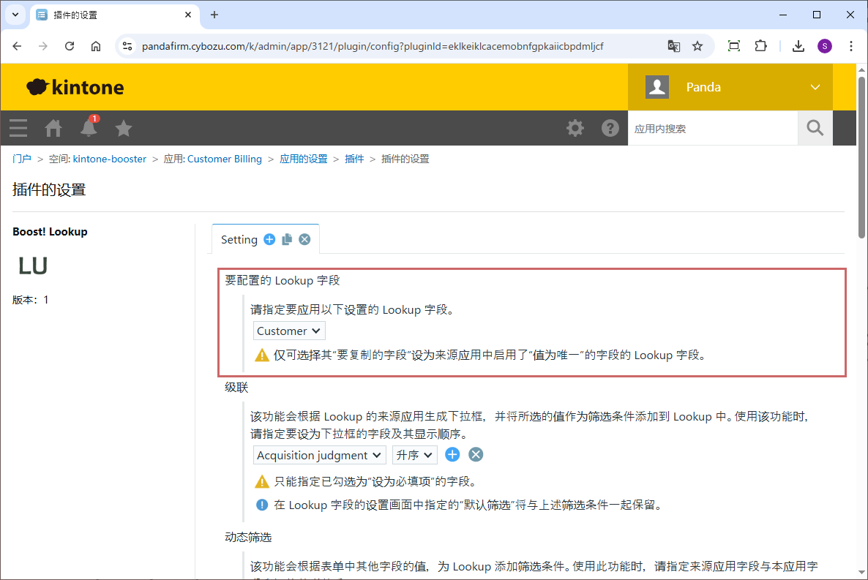Open the help question mark icon
This screenshot has height=580, width=868.
tap(610, 128)
